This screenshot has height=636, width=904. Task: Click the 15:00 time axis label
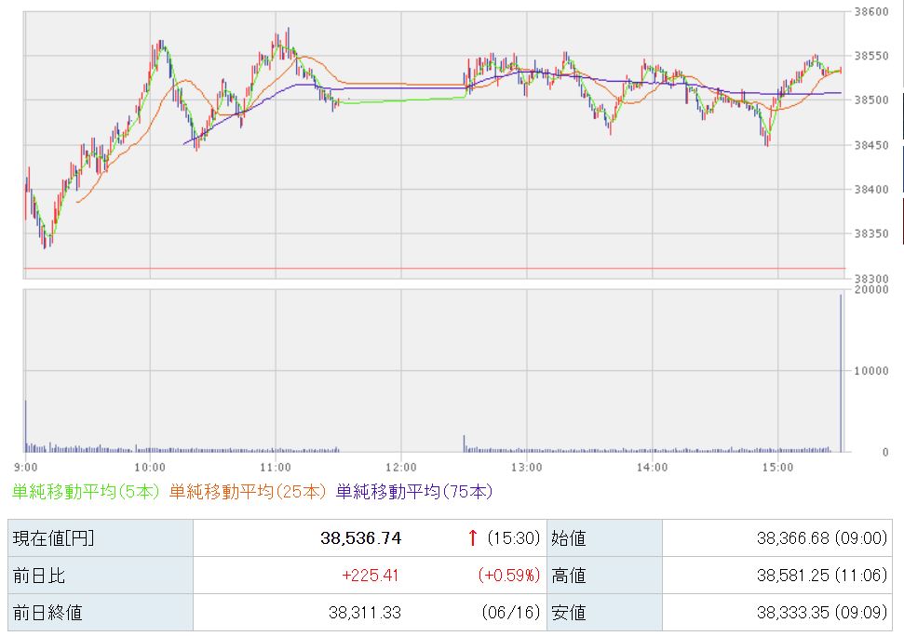tap(777, 468)
